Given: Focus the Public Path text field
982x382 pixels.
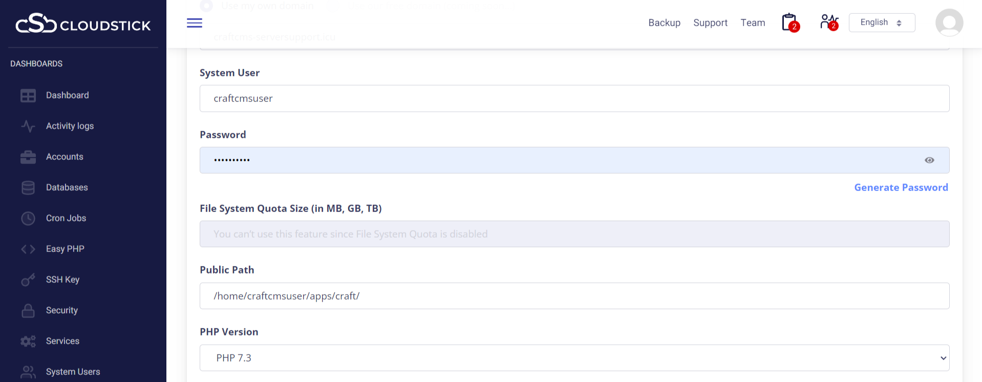Looking at the screenshot, I should [x=574, y=296].
